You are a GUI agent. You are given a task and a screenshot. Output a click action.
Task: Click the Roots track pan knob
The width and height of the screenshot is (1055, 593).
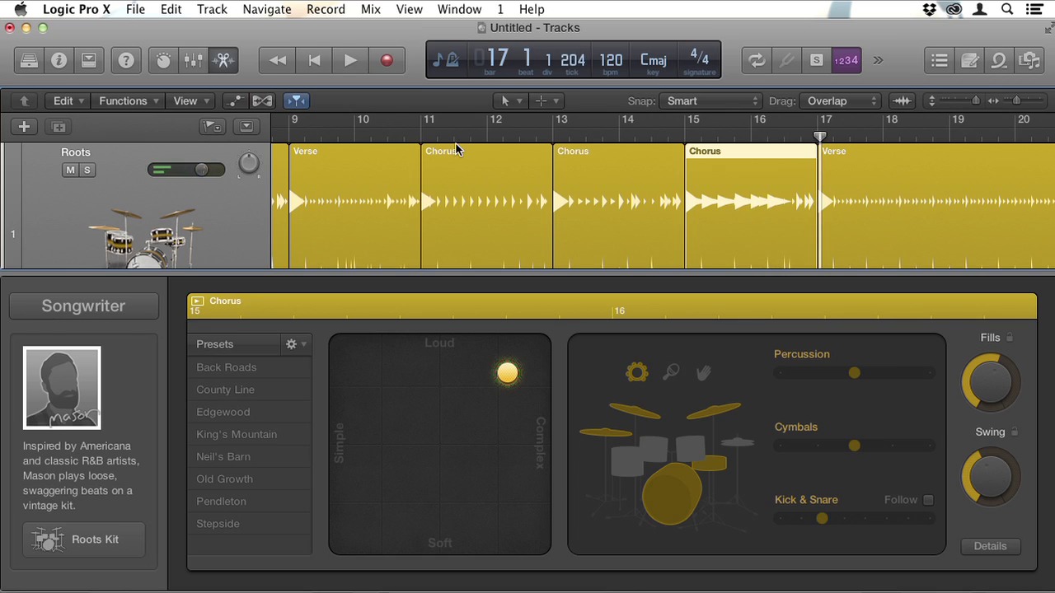pyautogui.click(x=248, y=163)
